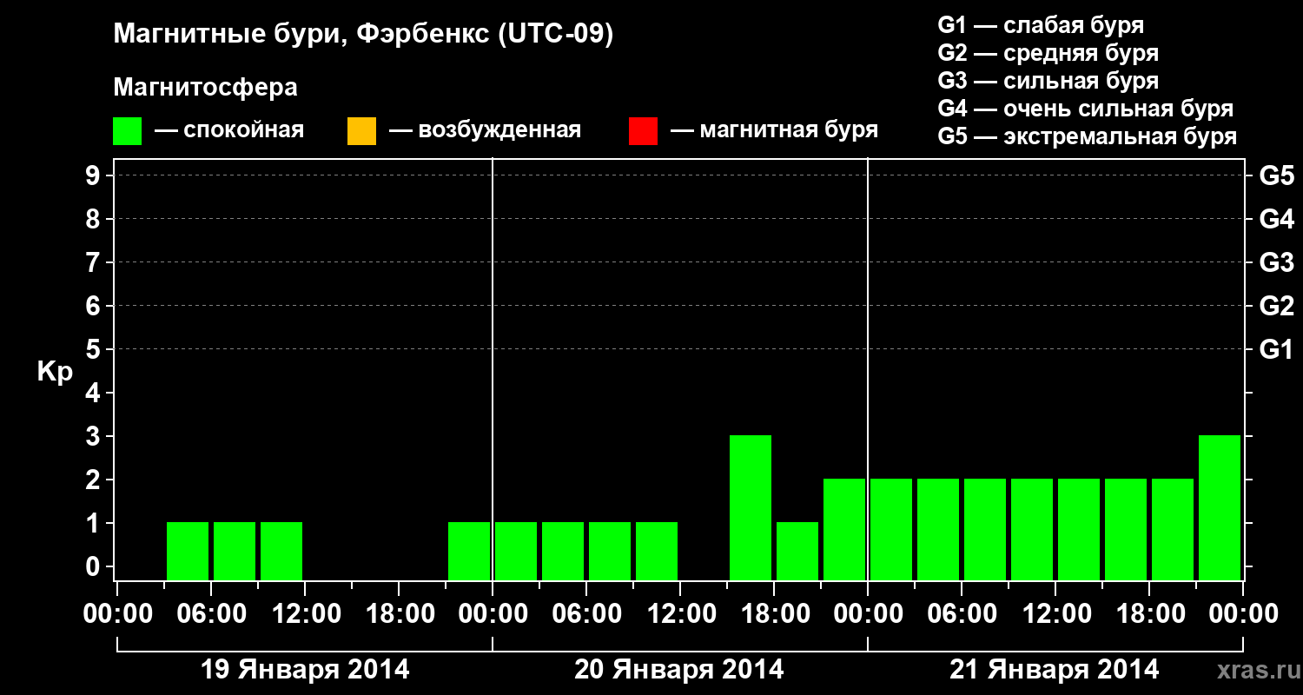Click the Kp 2 bar on 20 January
Screen dimensions: 1303x695
click(x=844, y=529)
